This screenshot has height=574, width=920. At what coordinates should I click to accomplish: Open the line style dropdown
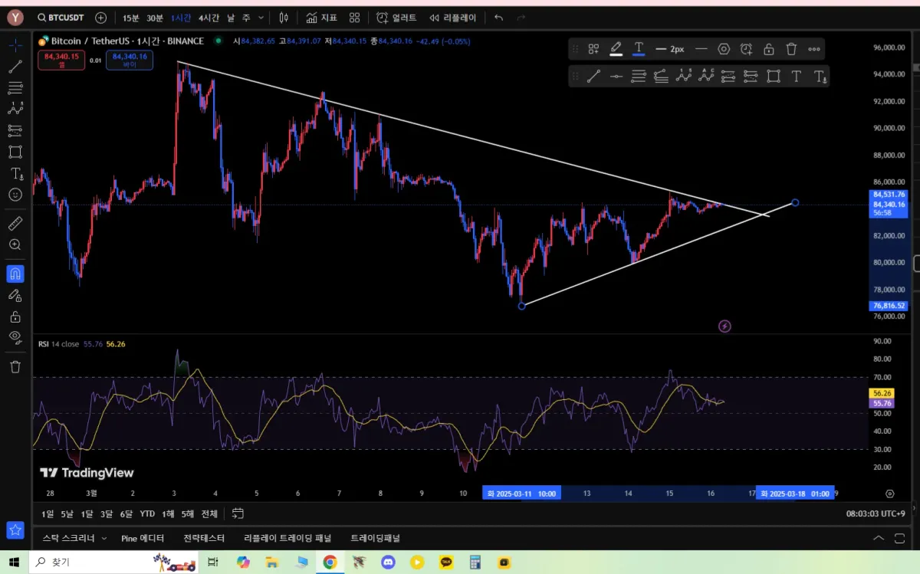701,49
